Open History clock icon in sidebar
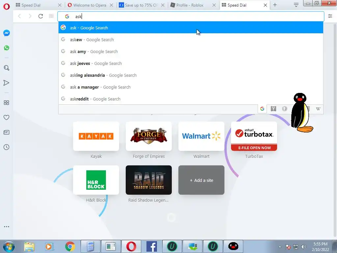Viewport: 337px width, 253px height. click(7, 147)
